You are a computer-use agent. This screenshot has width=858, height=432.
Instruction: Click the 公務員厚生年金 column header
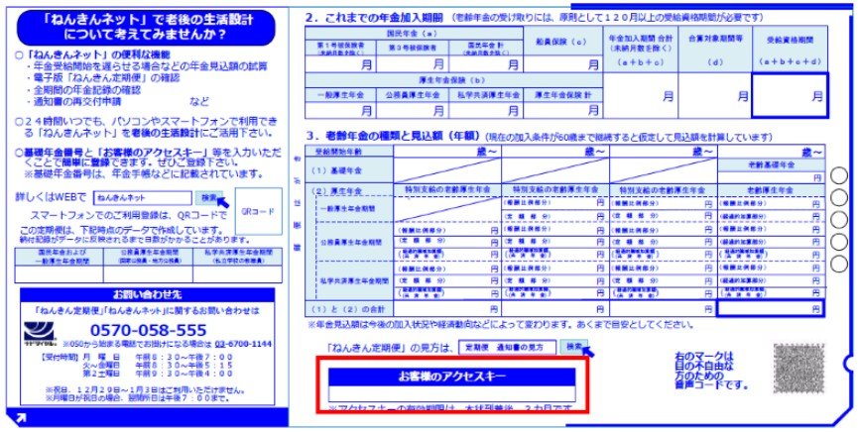(x=413, y=94)
